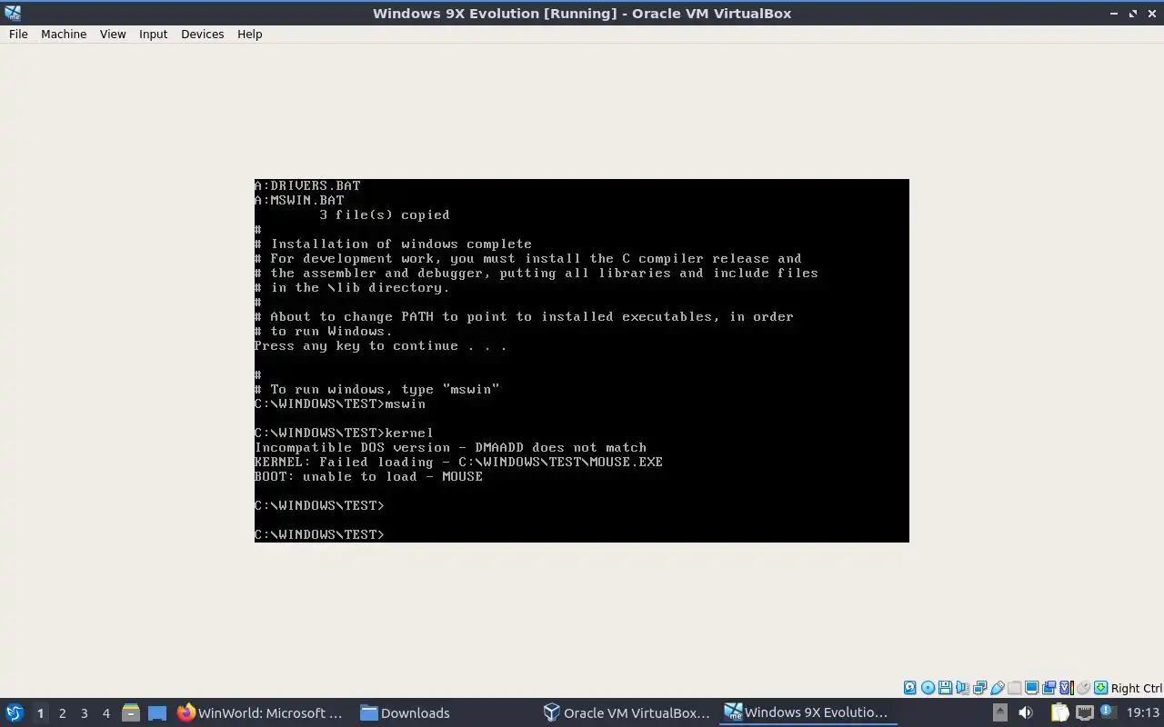
Task: Click the 'A:DRIVERS.BAT' line
Action: pyautogui.click(x=307, y=185)
